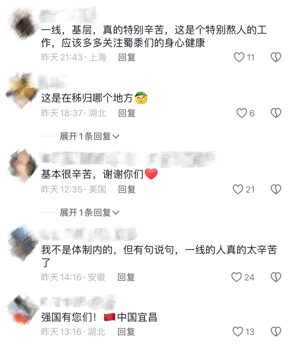
Task: Like the 这是在秭归哪个地方 comment
Action: (241, 113)
